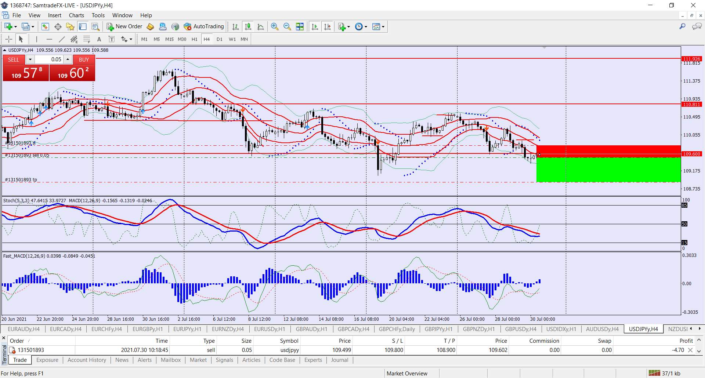Select the Equidistant Channel tool
The width and height of the screenshot is (705, 378).
[x=74, y=39]
